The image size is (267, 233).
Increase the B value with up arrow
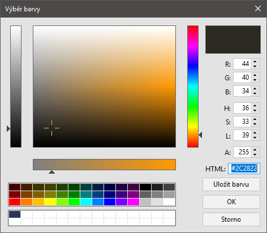click(255, 89)
